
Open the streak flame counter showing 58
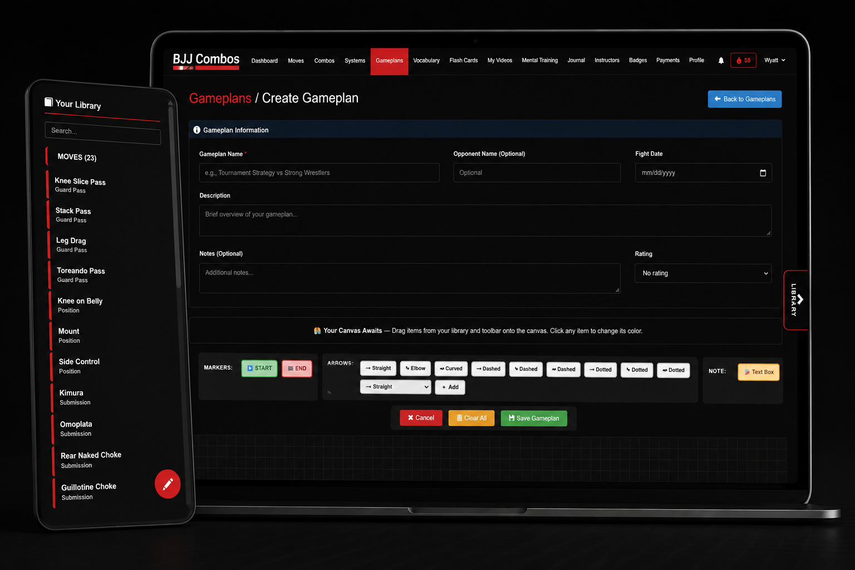coord(743,60)
